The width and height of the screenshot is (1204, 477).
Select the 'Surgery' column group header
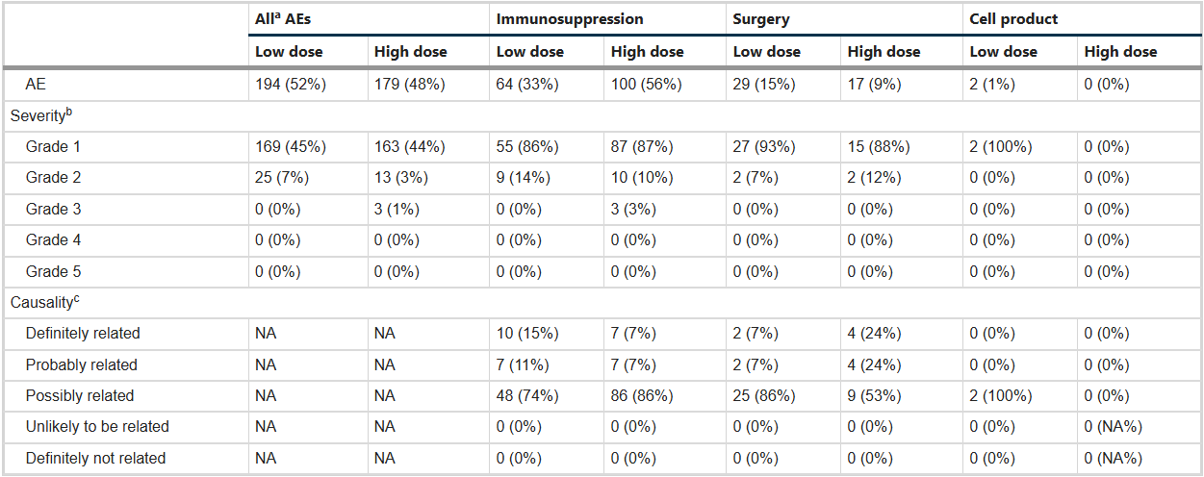point(759,19)
